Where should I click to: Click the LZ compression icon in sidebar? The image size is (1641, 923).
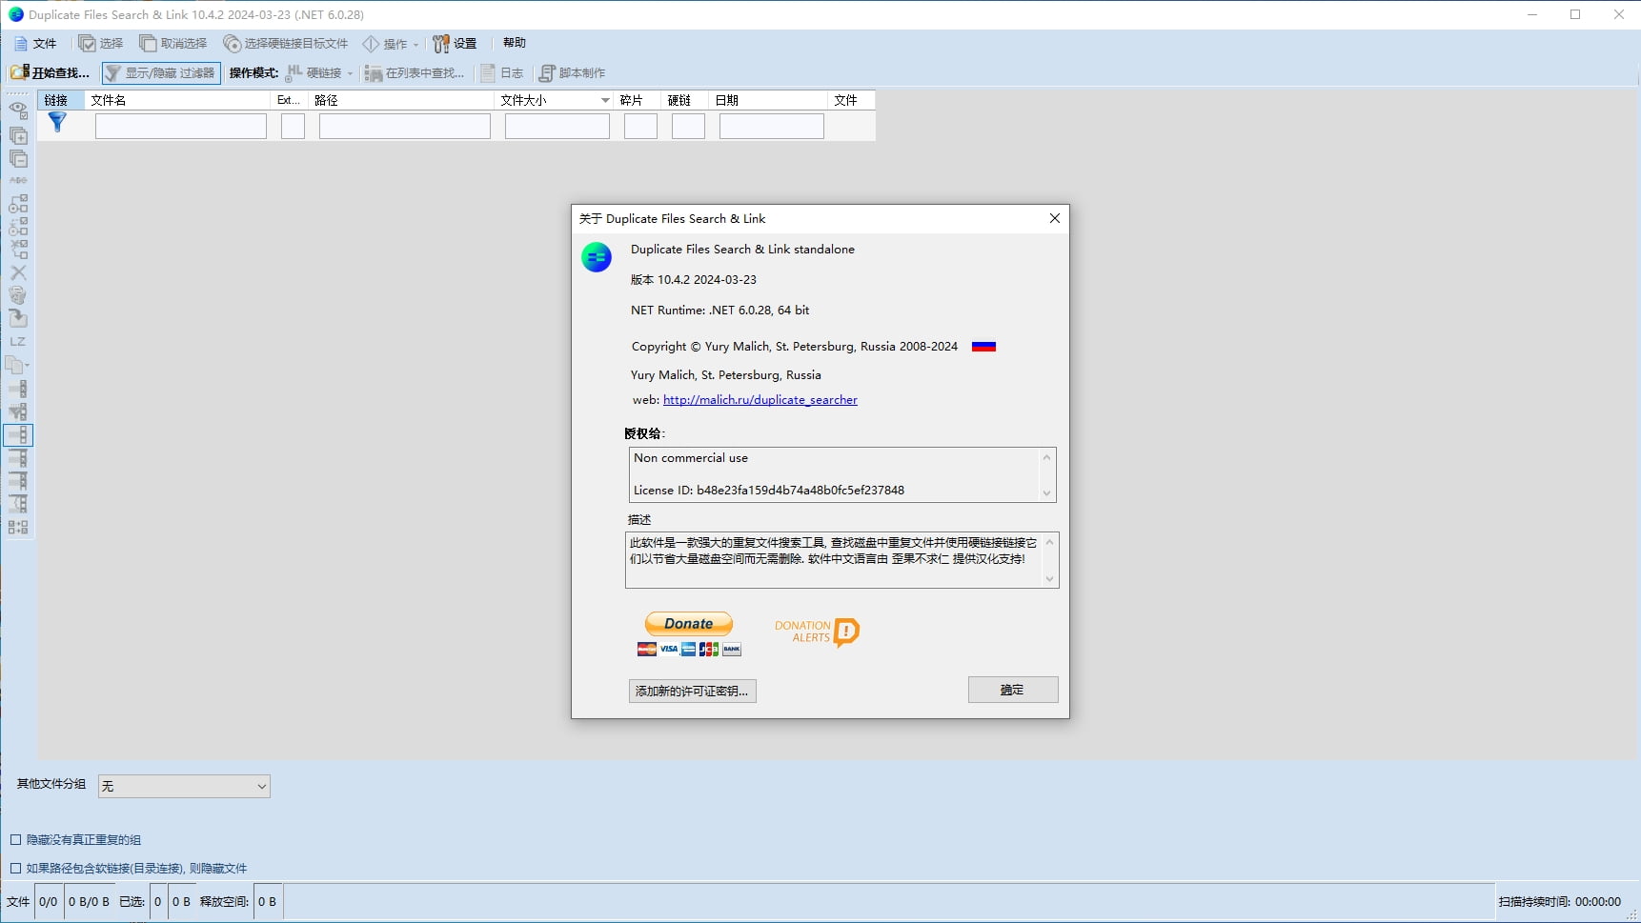pyautogui.click(x=18, y=341)
